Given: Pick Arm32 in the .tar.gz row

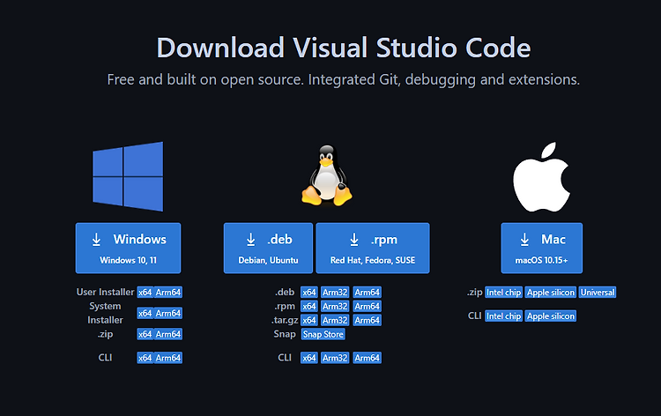Looking at the screenshot, I should [x=335, y=320].
